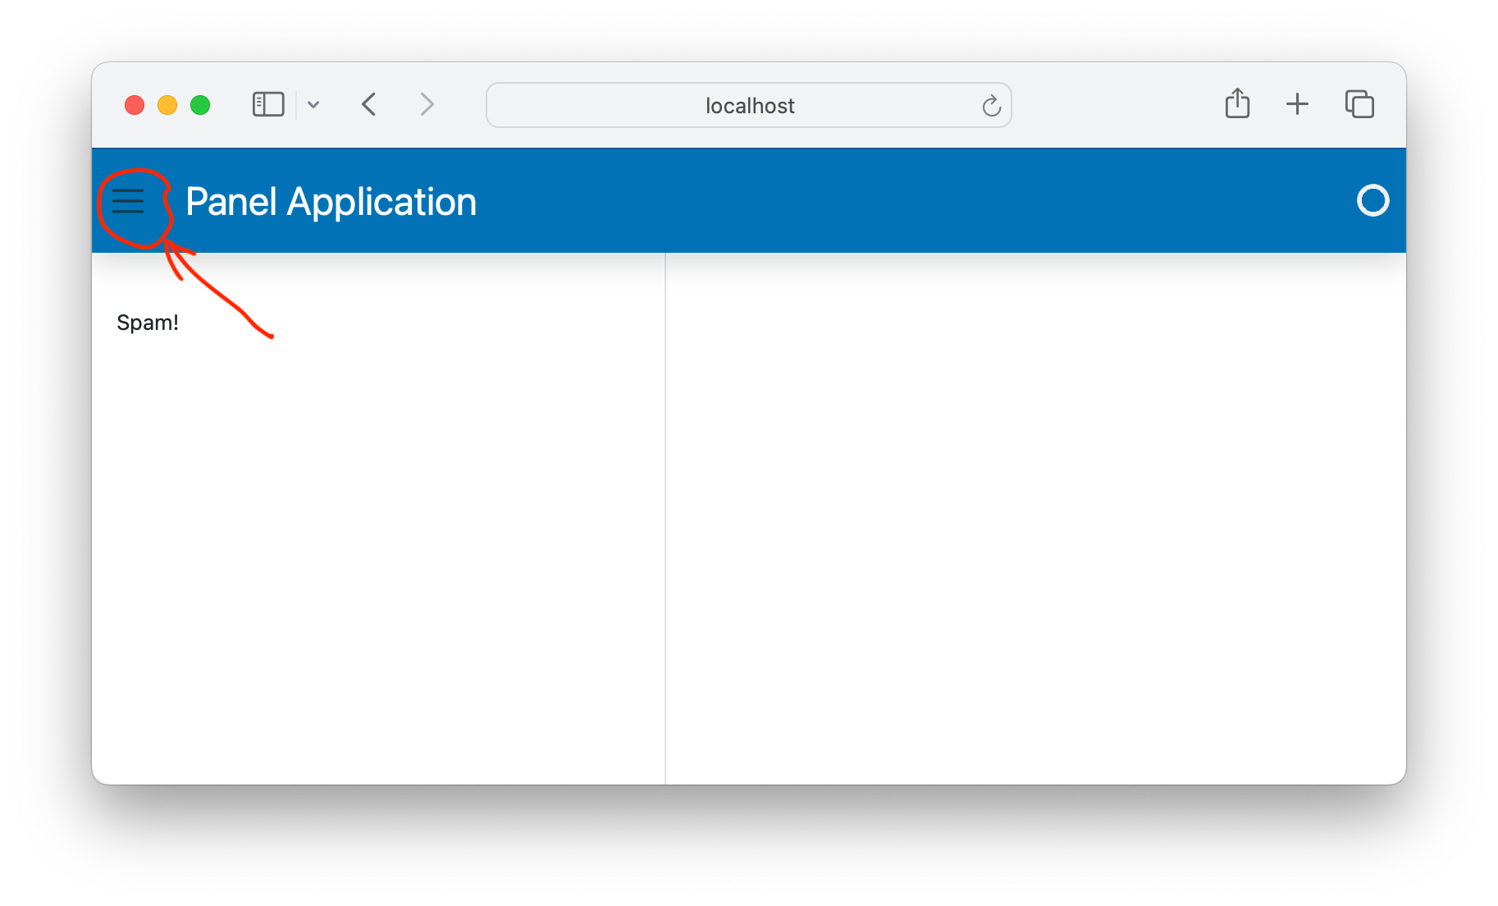Open the share sheet icon

tap(1238, 104)
